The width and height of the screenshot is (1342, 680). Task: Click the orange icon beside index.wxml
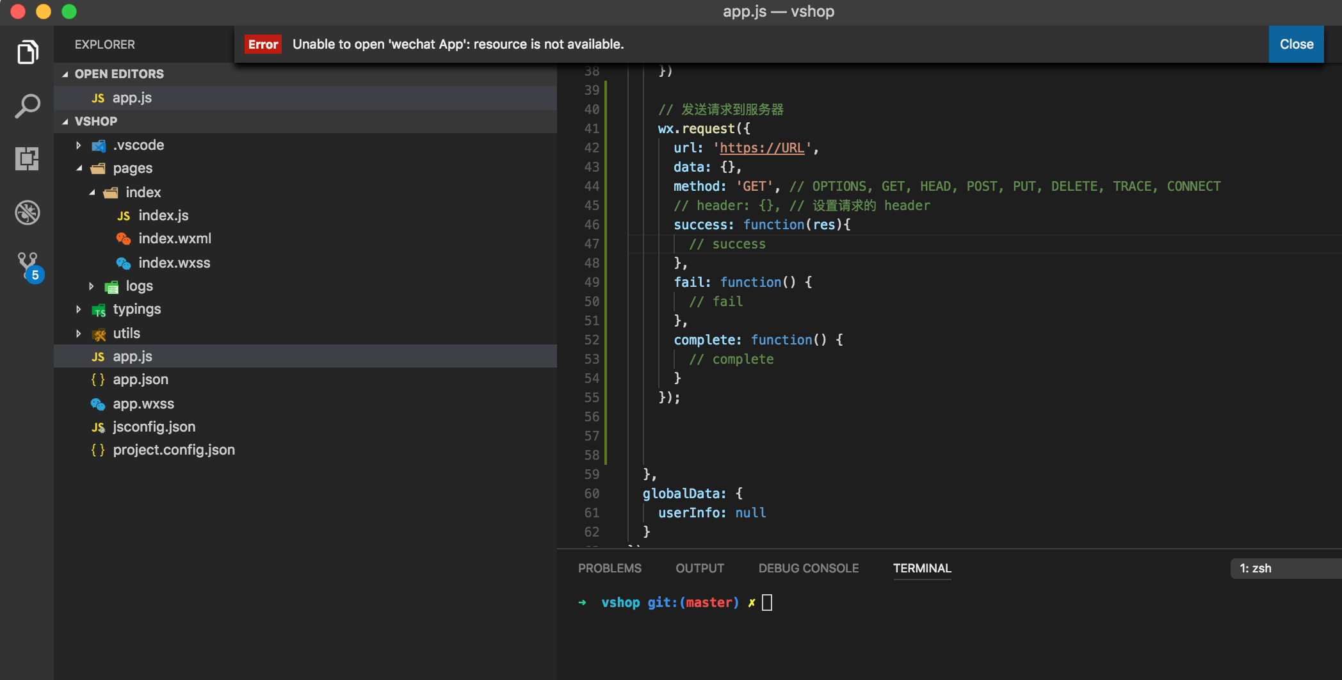[124, 239]
